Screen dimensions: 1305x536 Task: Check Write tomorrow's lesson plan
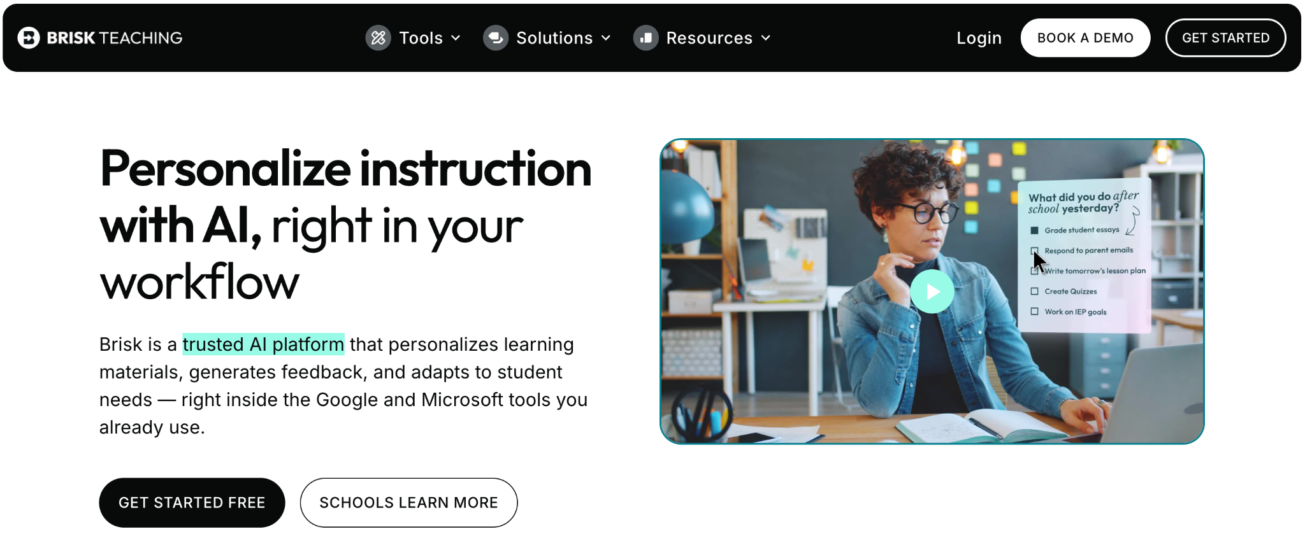click(x=1034, y=271)
